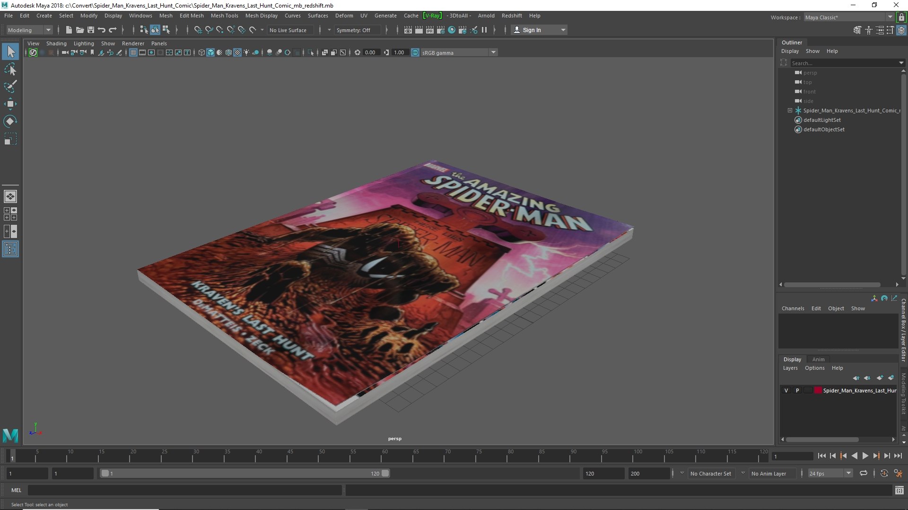Select defaultLightSet in the Outliner
This screenshot has height=510, width=908.
[x=822, y=120]
